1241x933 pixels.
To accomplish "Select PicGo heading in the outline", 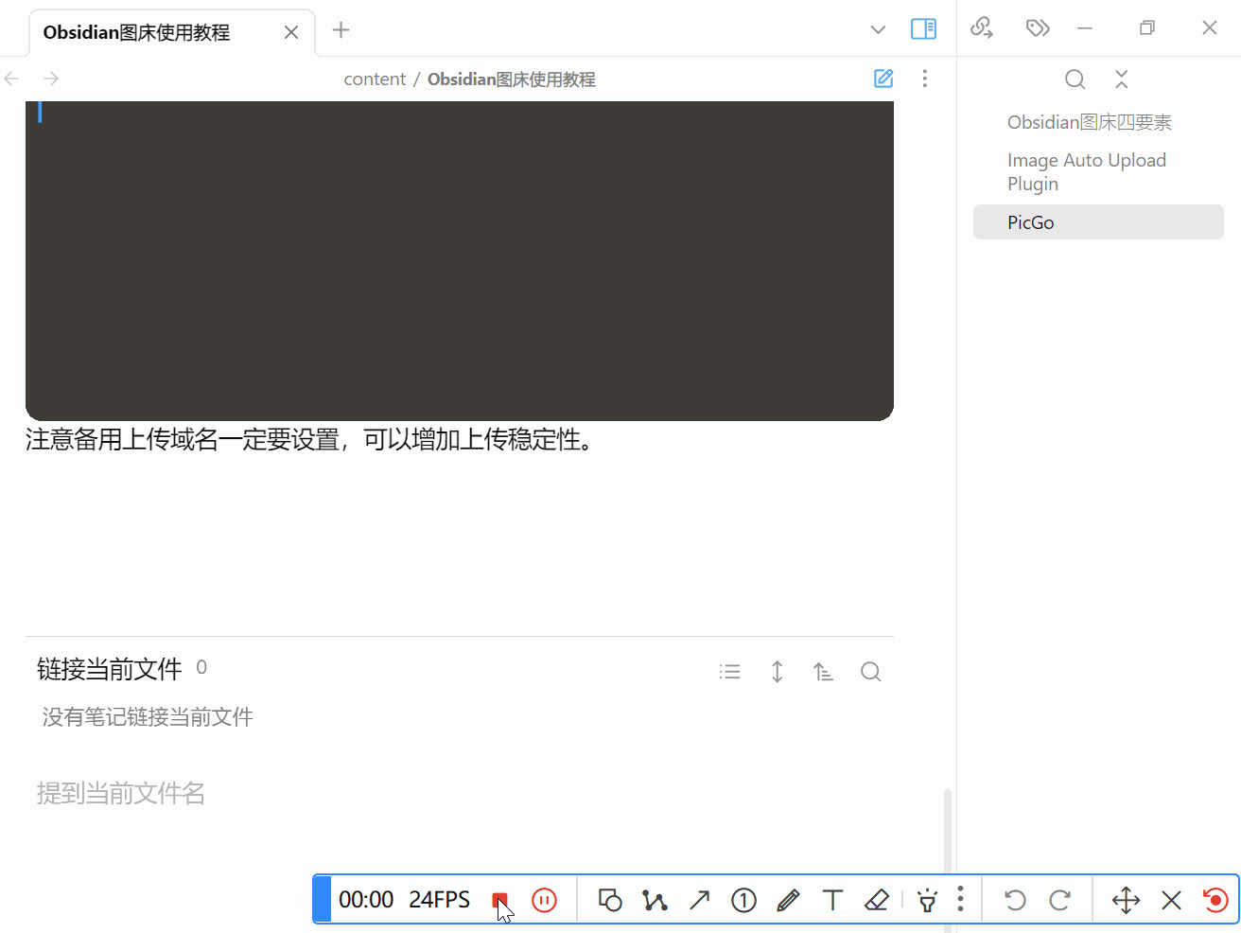I will 1030,222.
